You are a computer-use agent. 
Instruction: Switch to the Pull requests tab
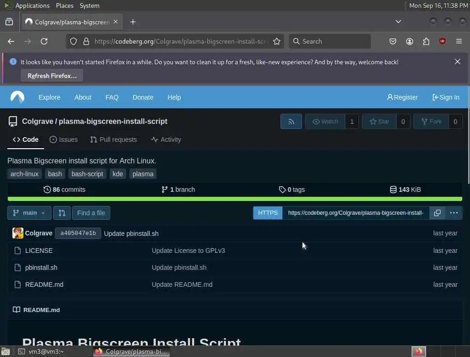(x=114, y=139)
